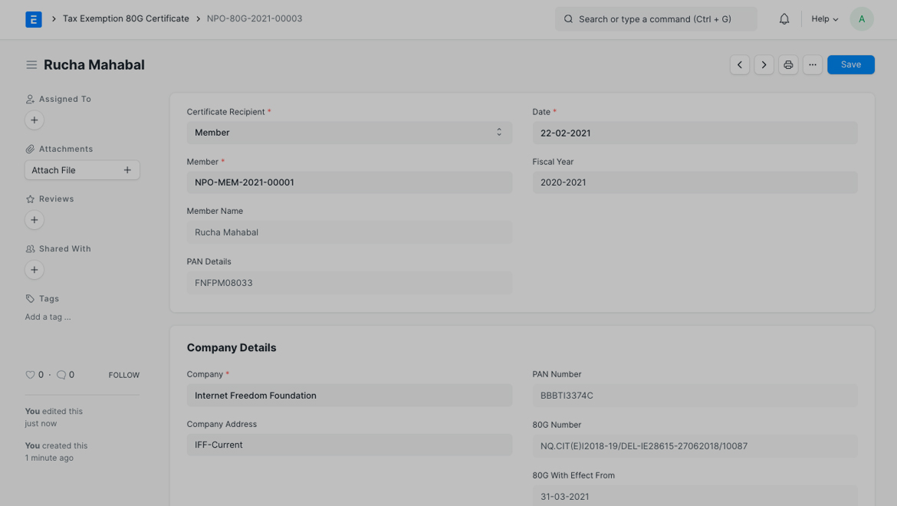The height and width of the screenshot is (506, 897).
Task: Go to the previous document arrow
Action: coord(740,65)
